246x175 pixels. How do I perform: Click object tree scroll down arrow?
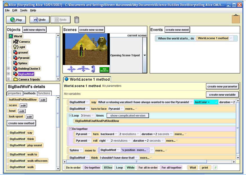pos(58,79)
